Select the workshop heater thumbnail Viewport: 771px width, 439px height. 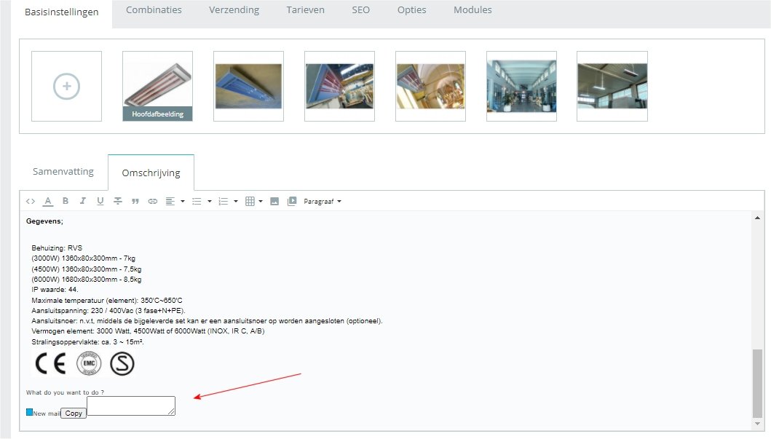pos(339,87)
